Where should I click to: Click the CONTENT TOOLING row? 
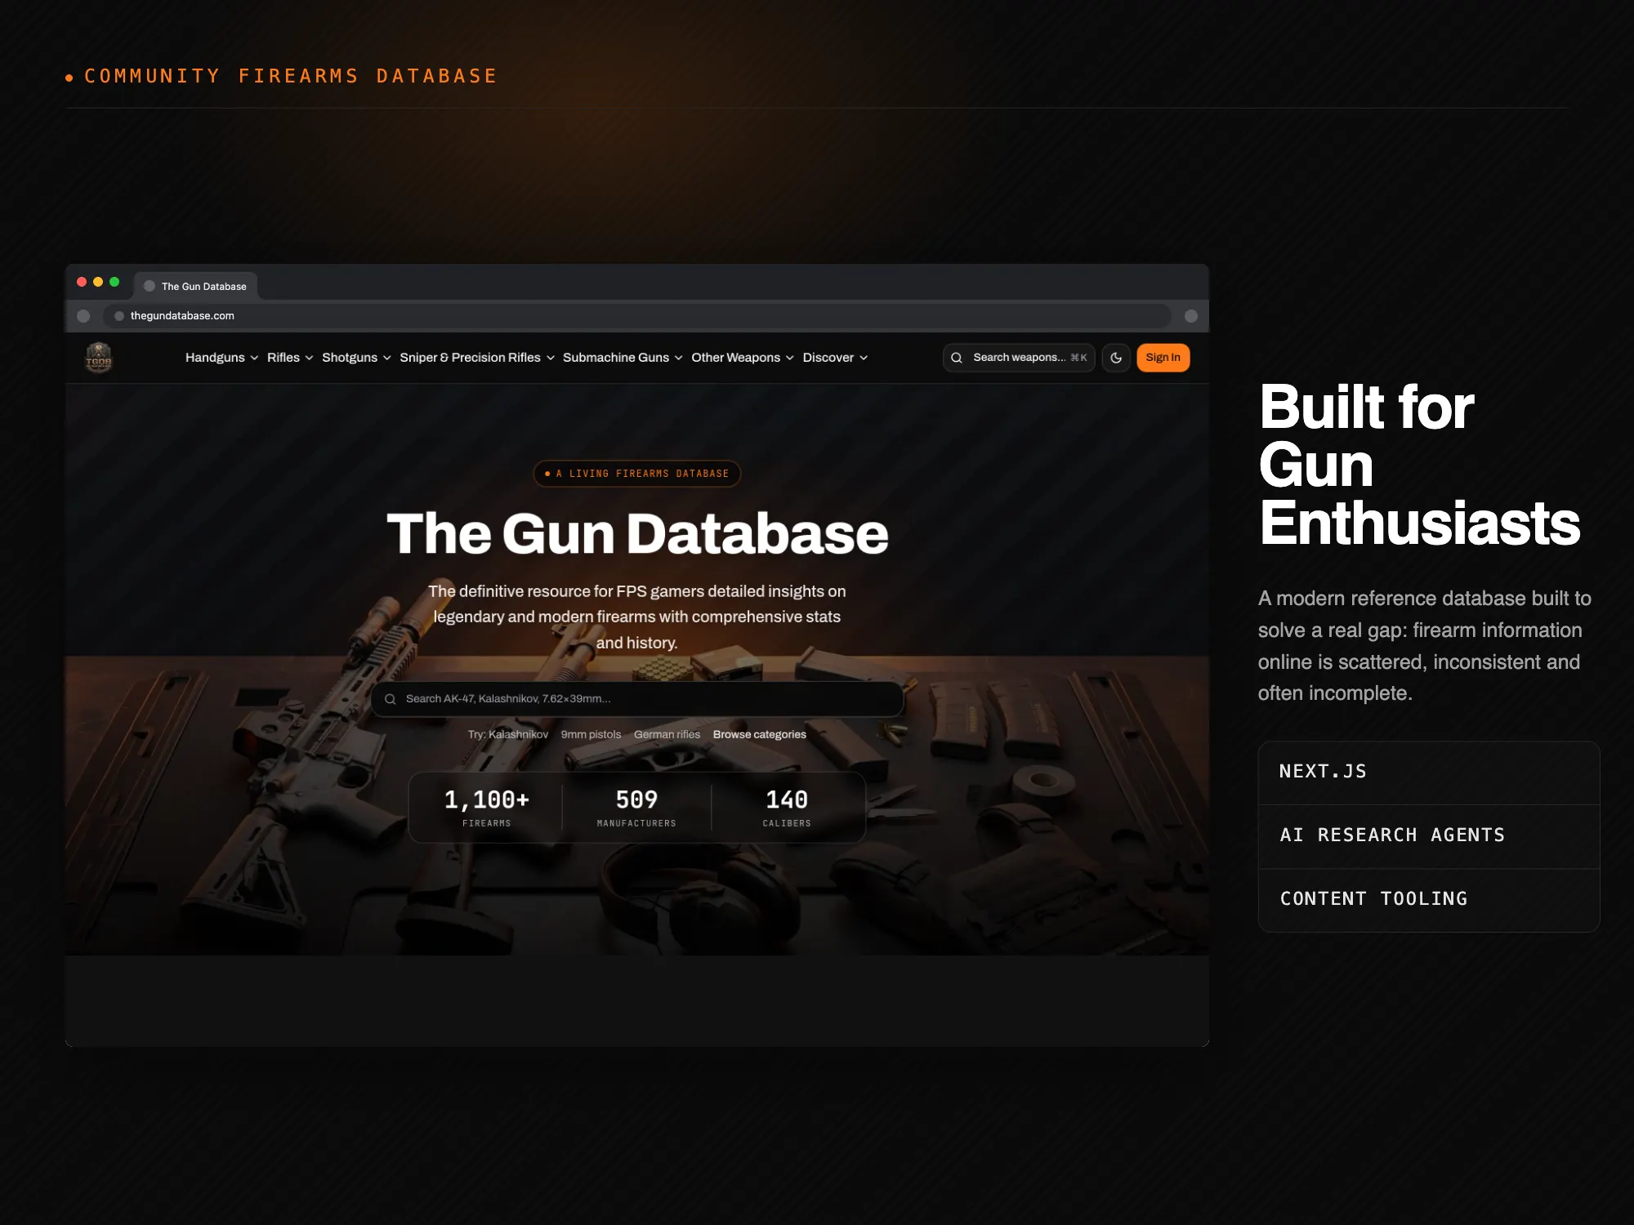(x=1429, y=900)
